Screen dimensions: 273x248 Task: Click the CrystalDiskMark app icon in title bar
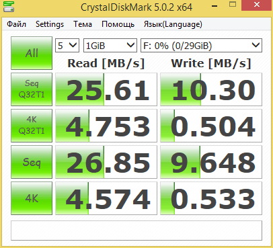click(9, 7)
